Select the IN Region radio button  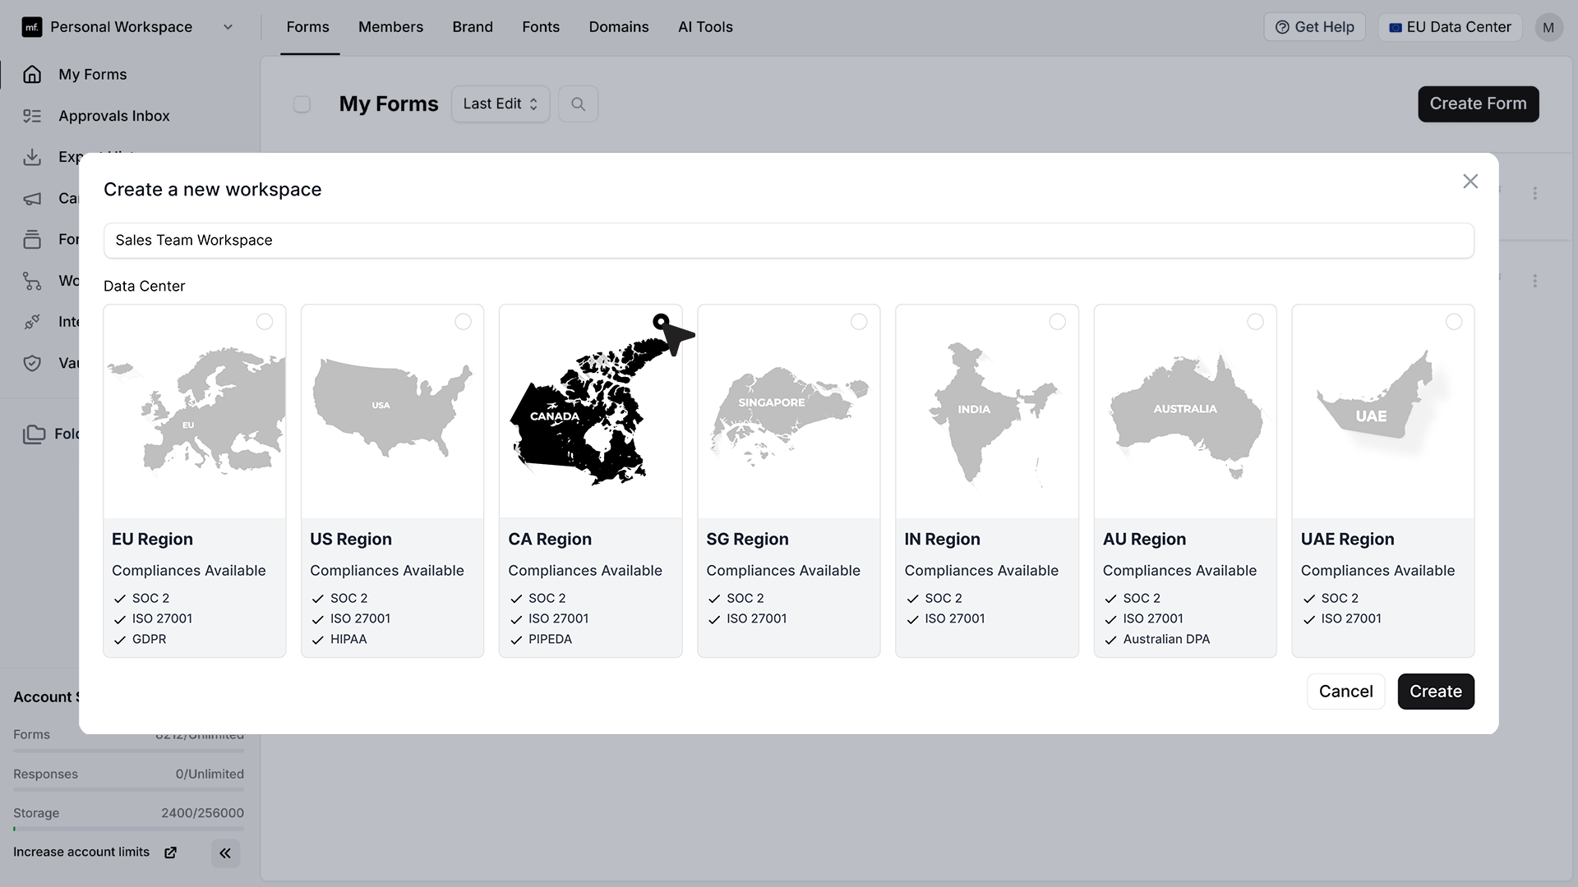tap(1058, 322)
